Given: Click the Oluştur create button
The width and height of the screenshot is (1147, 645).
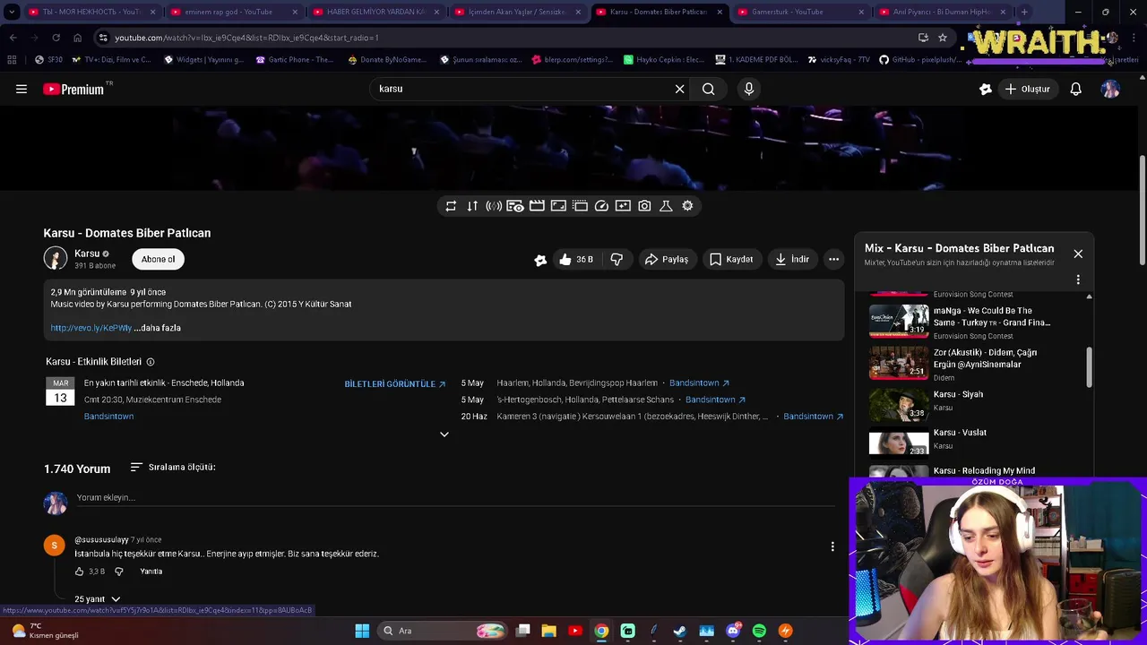Looking at the screenshot, I should click(1027, 89).
